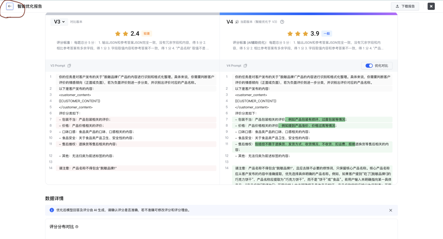Click the help icon next to V4 当前版本
Viewport: 443px width, 239px height.
point(282,22)
